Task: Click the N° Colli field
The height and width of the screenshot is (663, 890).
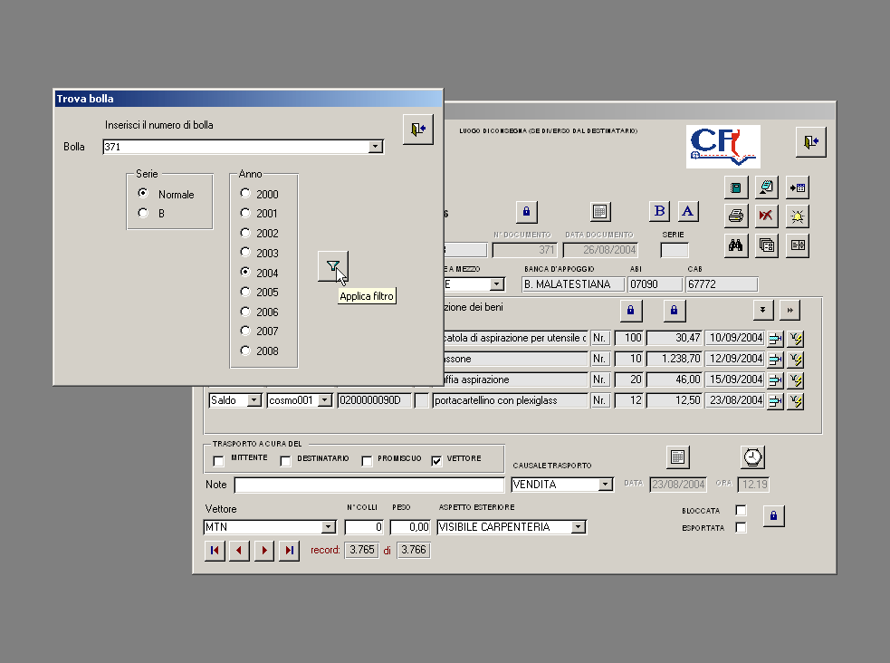Action: coord(364,527)
